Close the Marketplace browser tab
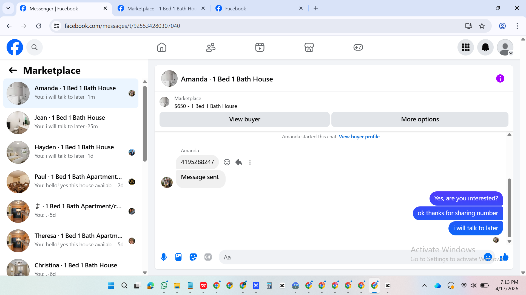The width and height of the screenshot is (526, 295). [x=203, y=8]
